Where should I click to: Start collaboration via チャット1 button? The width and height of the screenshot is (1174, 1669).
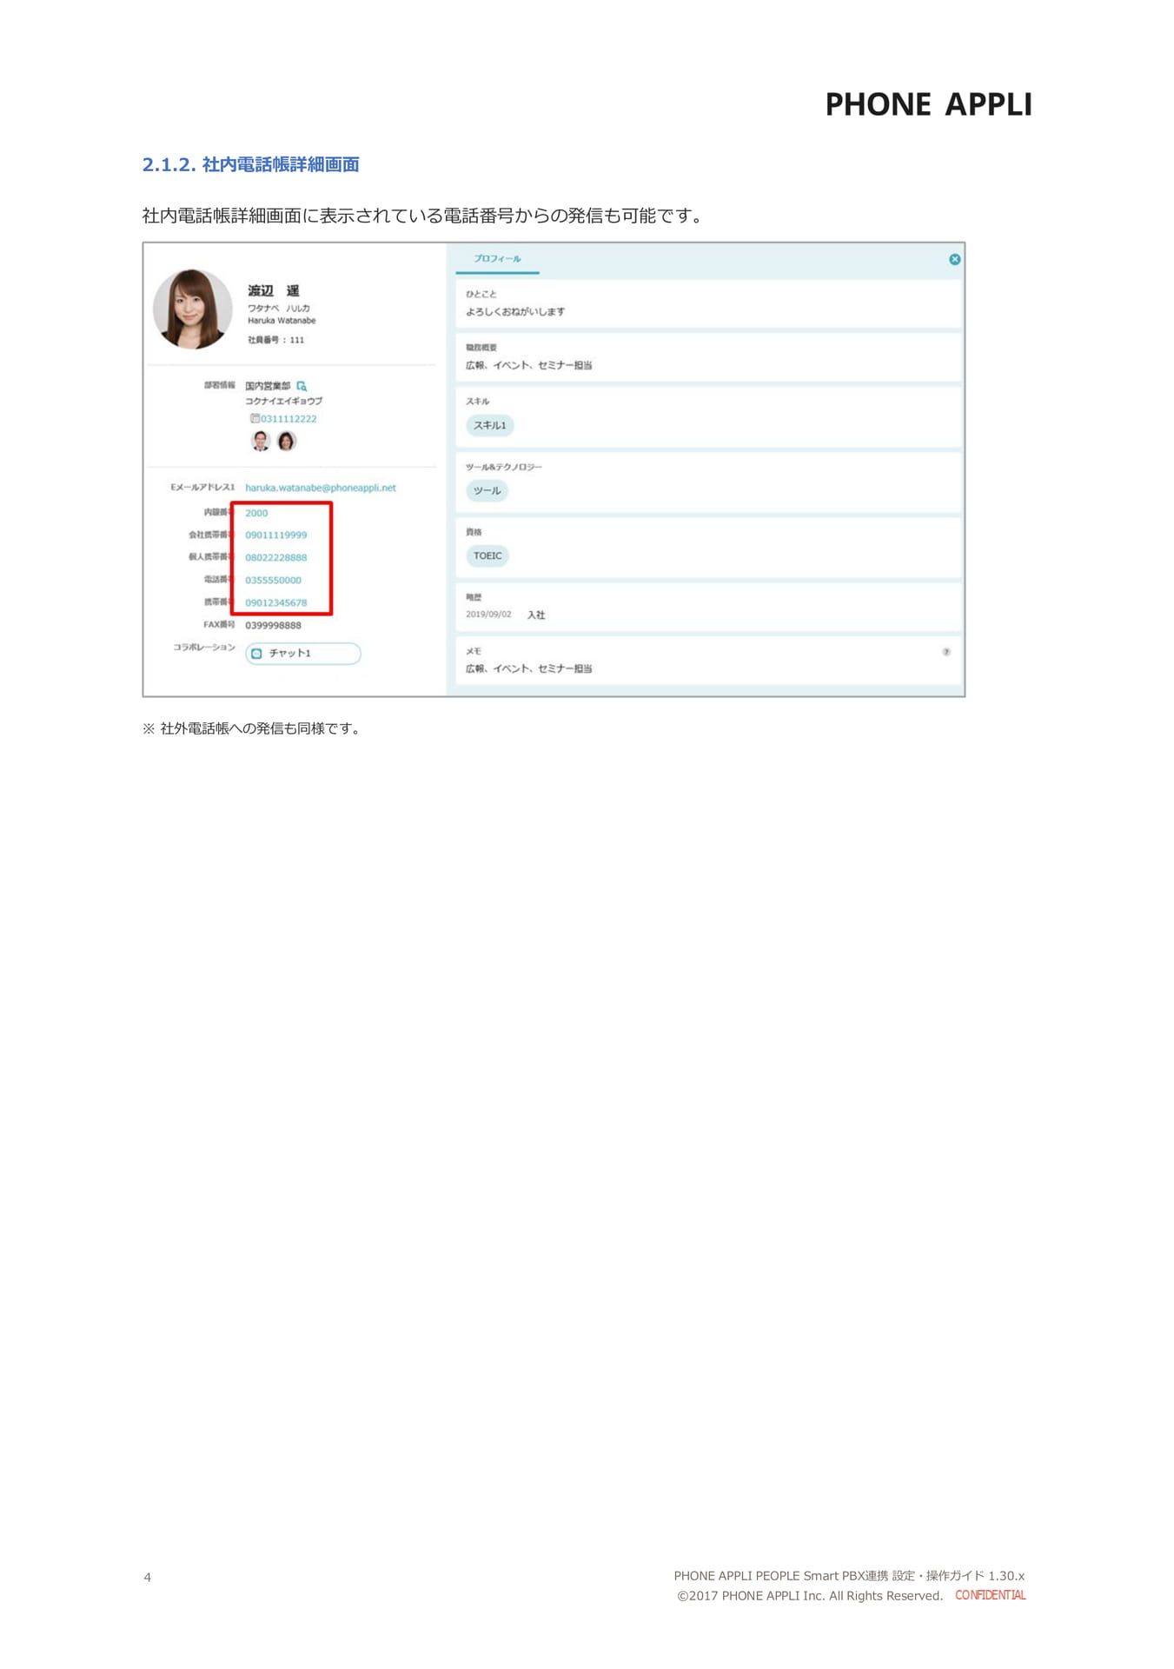[302, 653]
